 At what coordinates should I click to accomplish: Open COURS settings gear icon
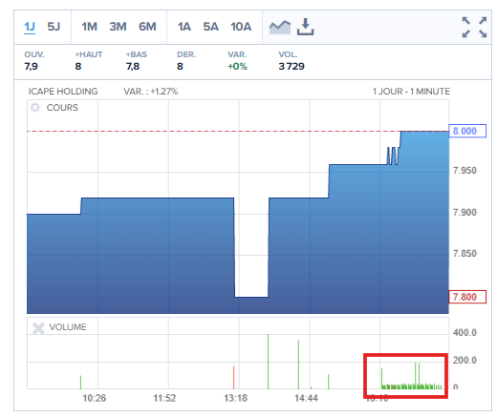(x=35, y=108)
